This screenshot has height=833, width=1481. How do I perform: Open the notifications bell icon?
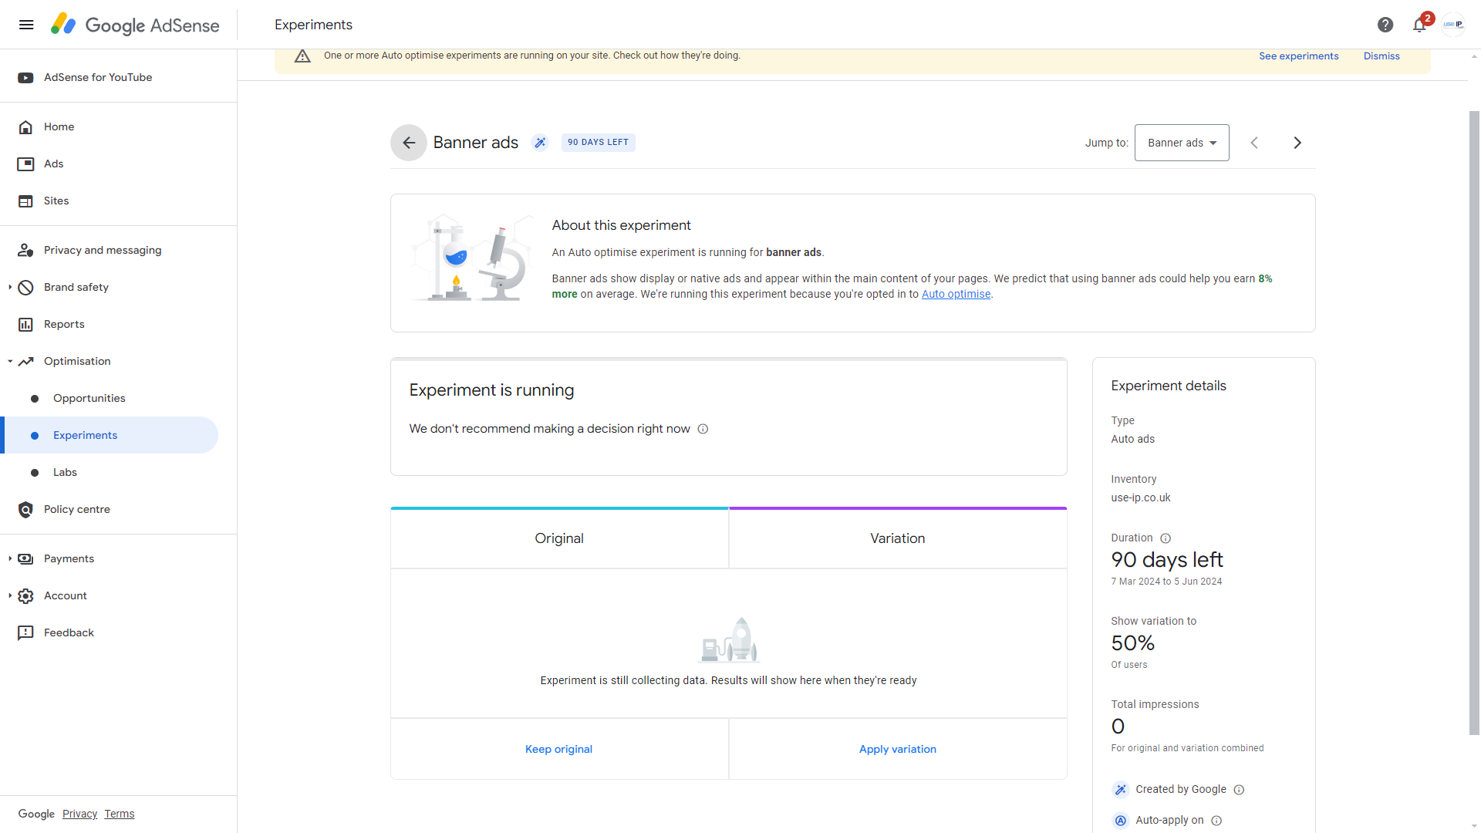pyautogui.click(x=1419, y=25)
